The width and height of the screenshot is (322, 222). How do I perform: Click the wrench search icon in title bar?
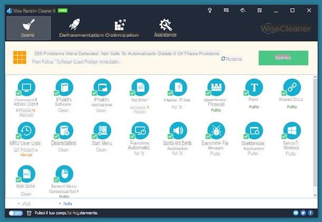tap(243, 10)
